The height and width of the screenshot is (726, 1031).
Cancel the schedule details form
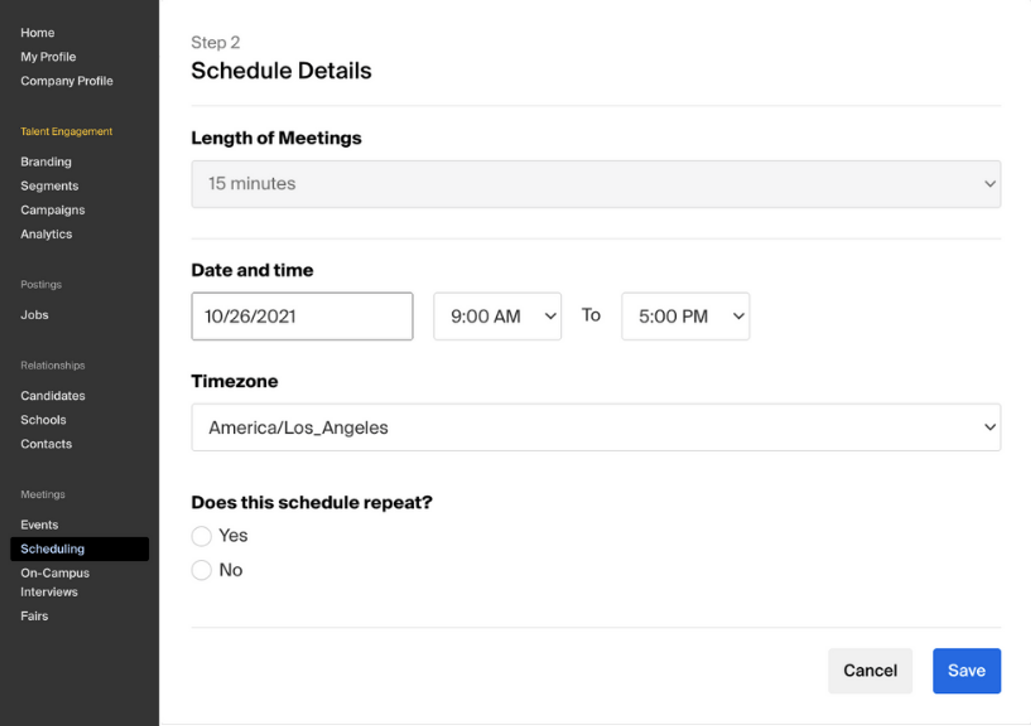(x=870, y=670)
